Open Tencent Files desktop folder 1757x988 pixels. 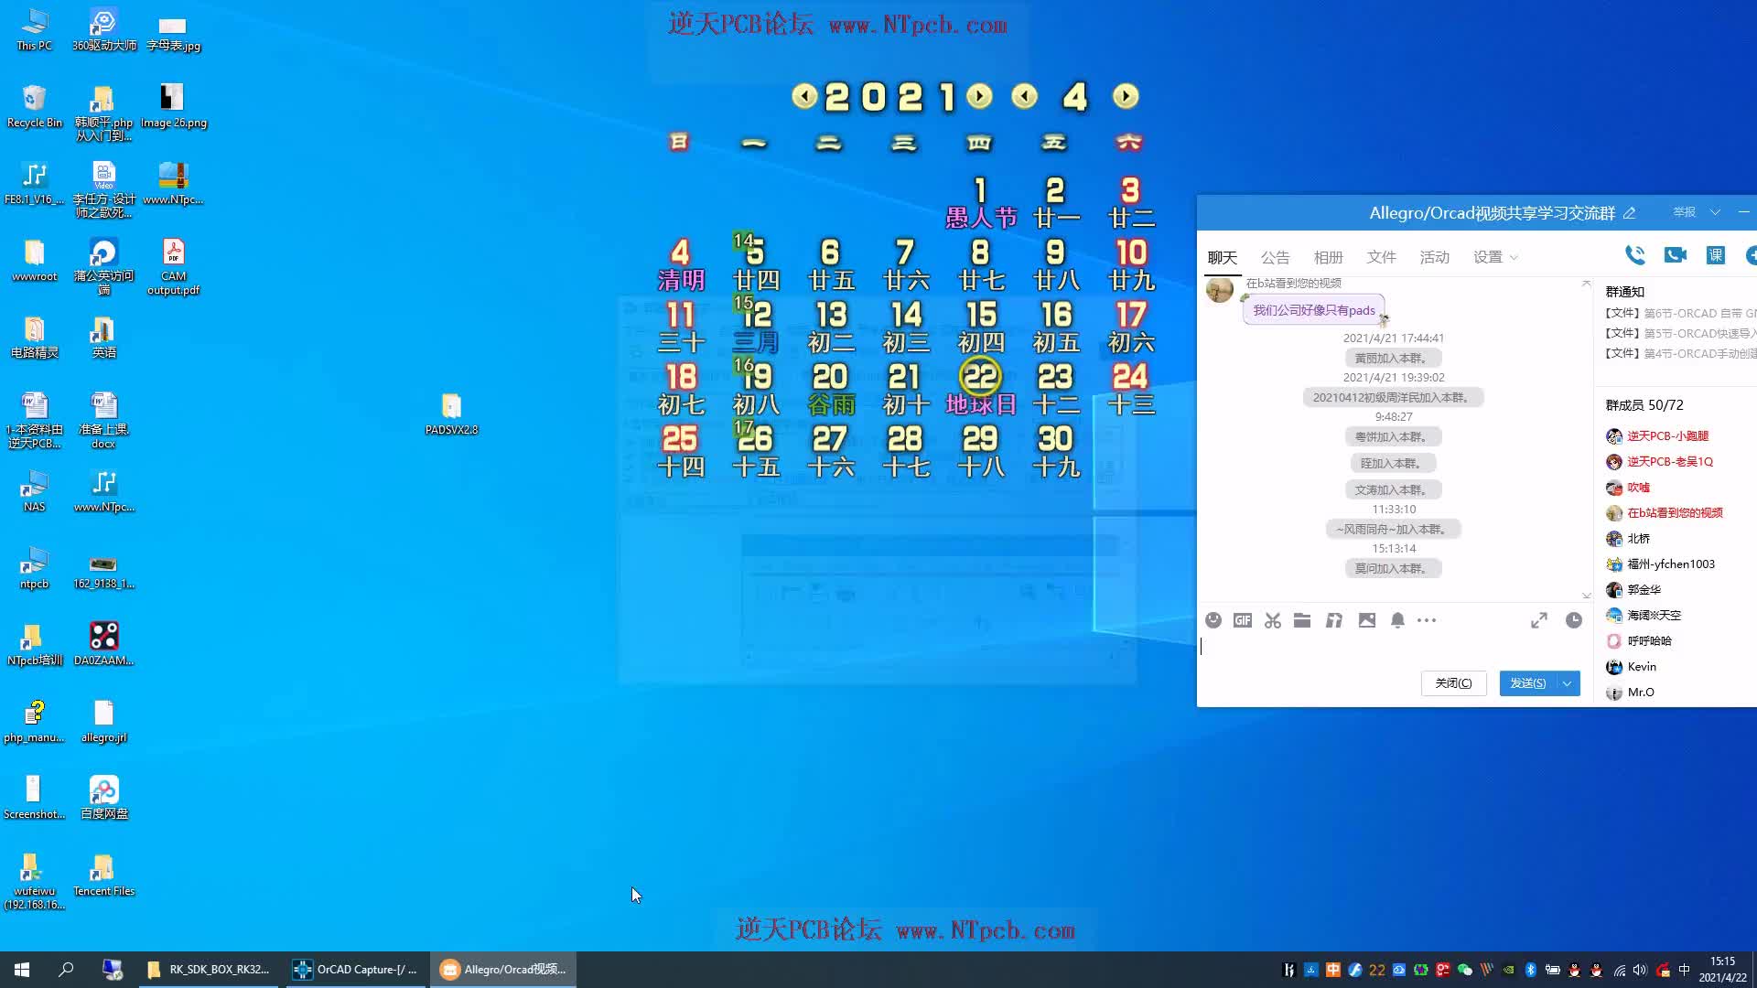[x=103, y=875]
